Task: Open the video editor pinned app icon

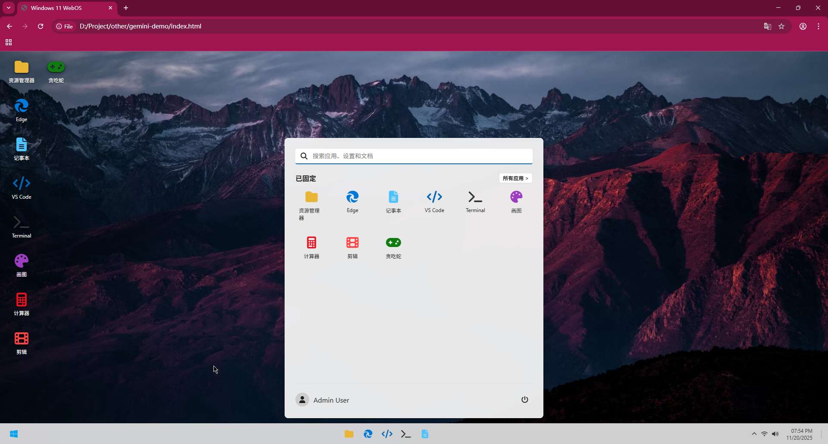Action: (352, 247)
